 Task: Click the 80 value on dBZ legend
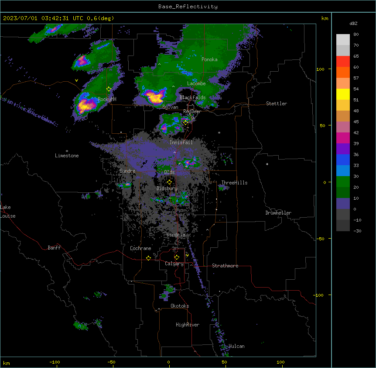[356, 35]
